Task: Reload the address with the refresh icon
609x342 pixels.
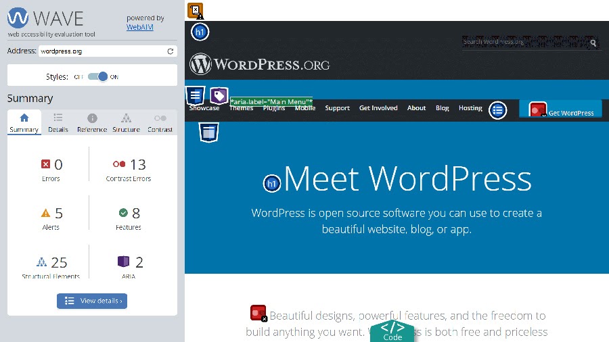Action: (170, 51)
